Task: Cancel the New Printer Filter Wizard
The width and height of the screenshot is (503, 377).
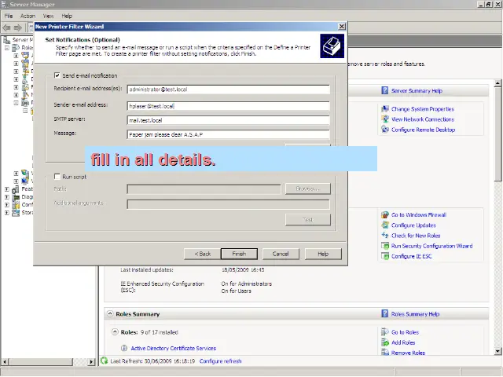Action: click(281, 254)
